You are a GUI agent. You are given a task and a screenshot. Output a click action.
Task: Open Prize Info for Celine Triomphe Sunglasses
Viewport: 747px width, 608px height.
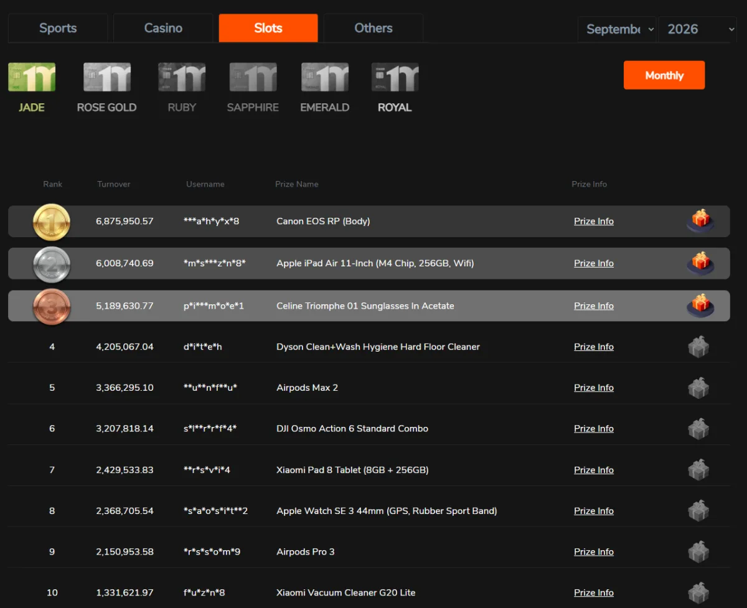[x=594, y=306]
